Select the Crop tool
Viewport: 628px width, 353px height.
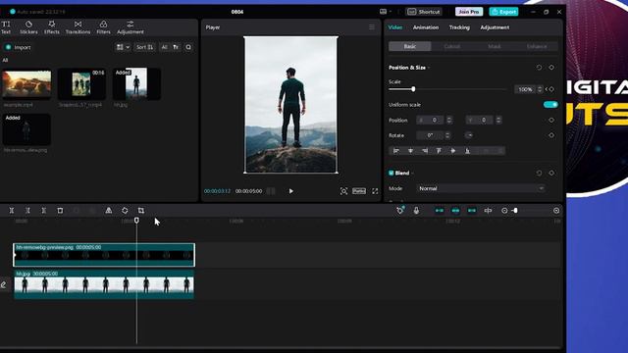tap(141, 211)
